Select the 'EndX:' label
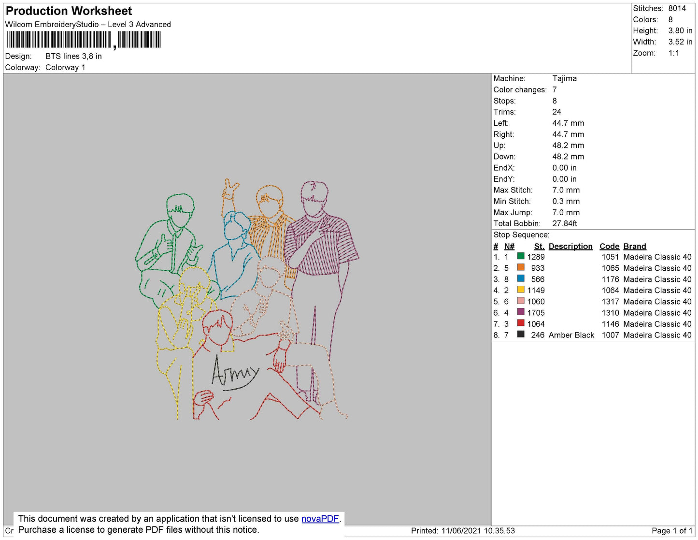The width and height of the screenshot is (698, 540). 504,168
